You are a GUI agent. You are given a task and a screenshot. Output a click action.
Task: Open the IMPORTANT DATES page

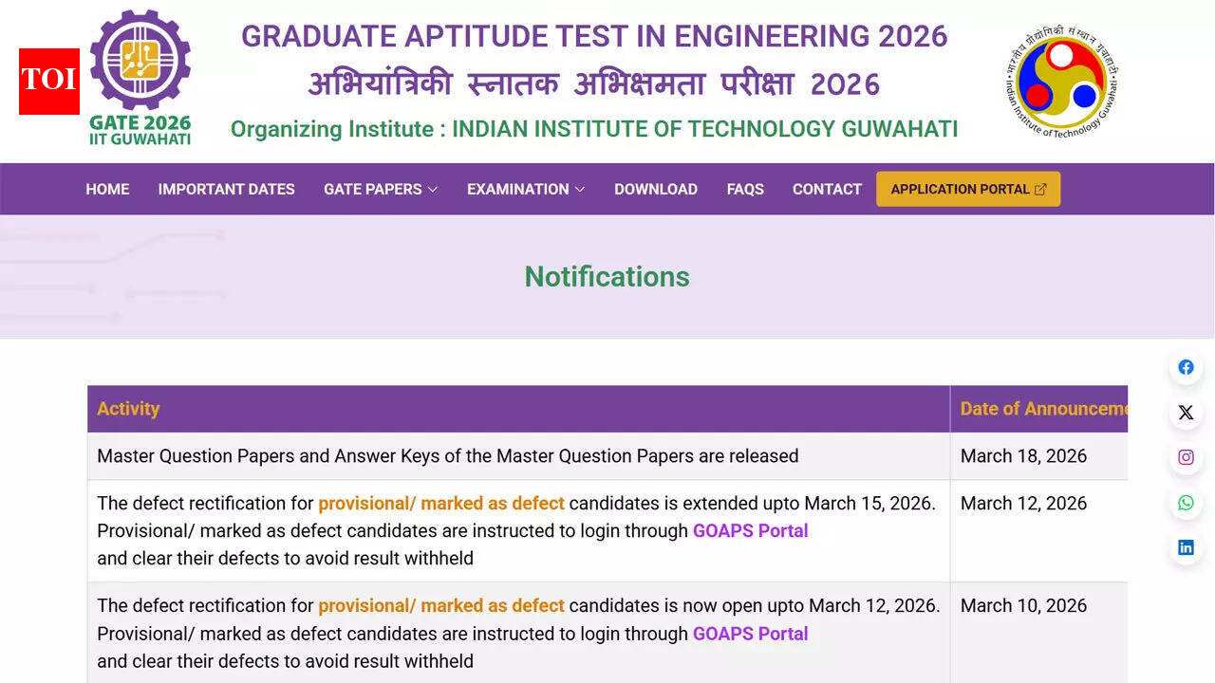pyautogui.click(x=226, y=189)
